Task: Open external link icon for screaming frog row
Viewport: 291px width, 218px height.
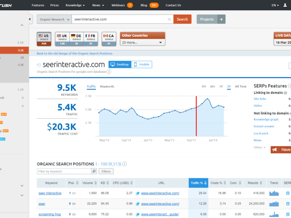Action: (138, 215)
